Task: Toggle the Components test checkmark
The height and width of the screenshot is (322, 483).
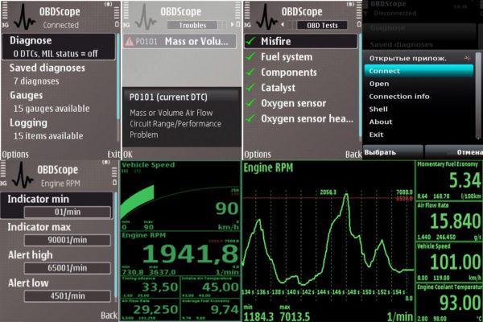Action: [x=251, y=72]
